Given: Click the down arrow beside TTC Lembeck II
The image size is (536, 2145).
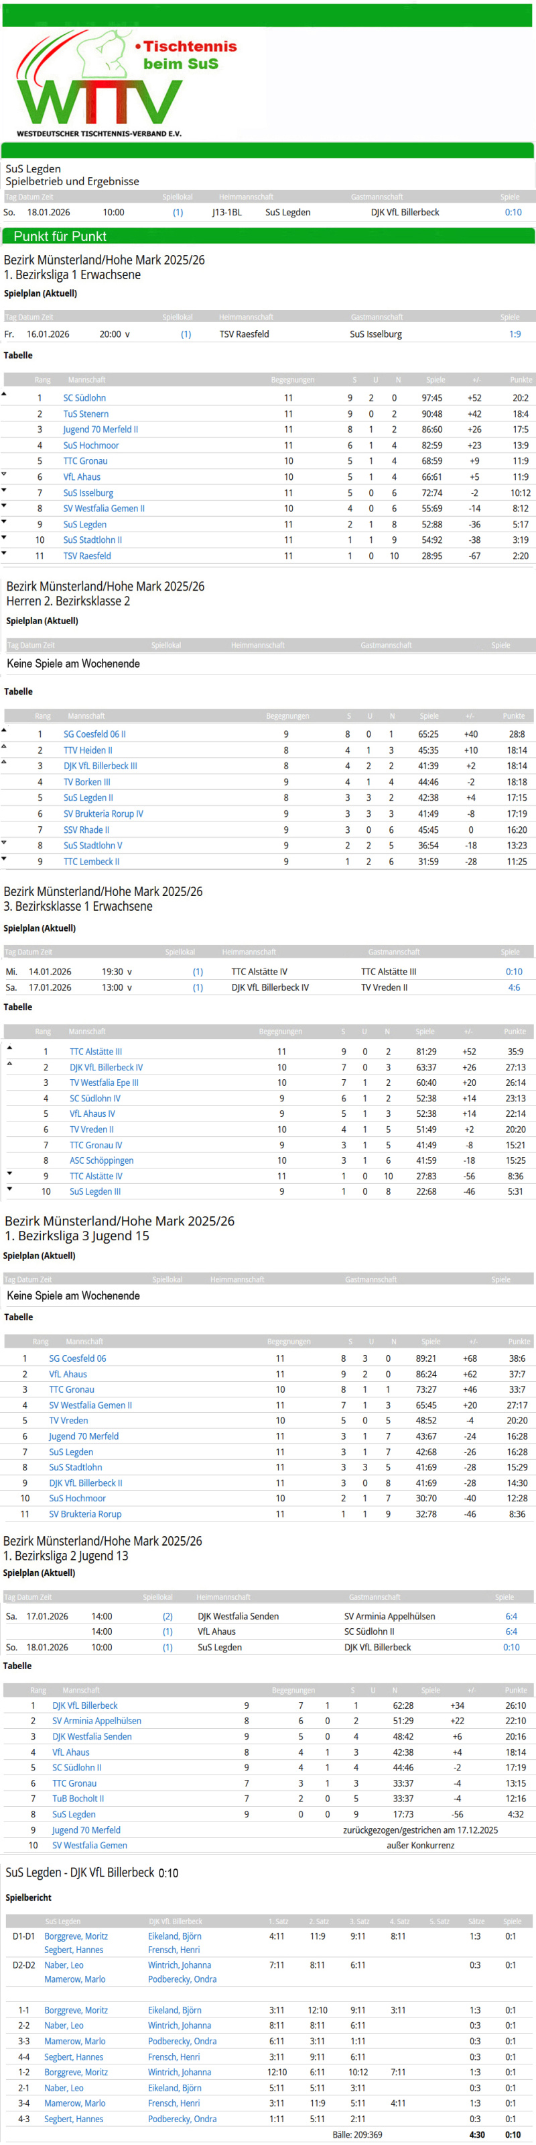Looking at the screenshot, I should [4, 858].
